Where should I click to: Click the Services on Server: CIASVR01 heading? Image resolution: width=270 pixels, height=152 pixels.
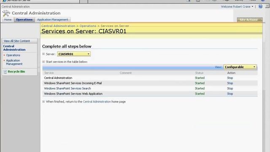pyautogui.click(x=84, y=31)
